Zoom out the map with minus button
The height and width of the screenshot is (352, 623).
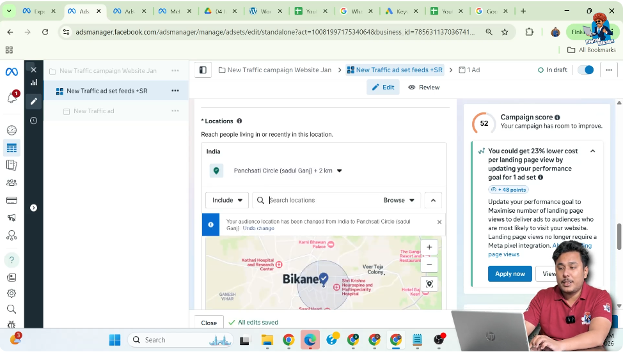(429, 264)
